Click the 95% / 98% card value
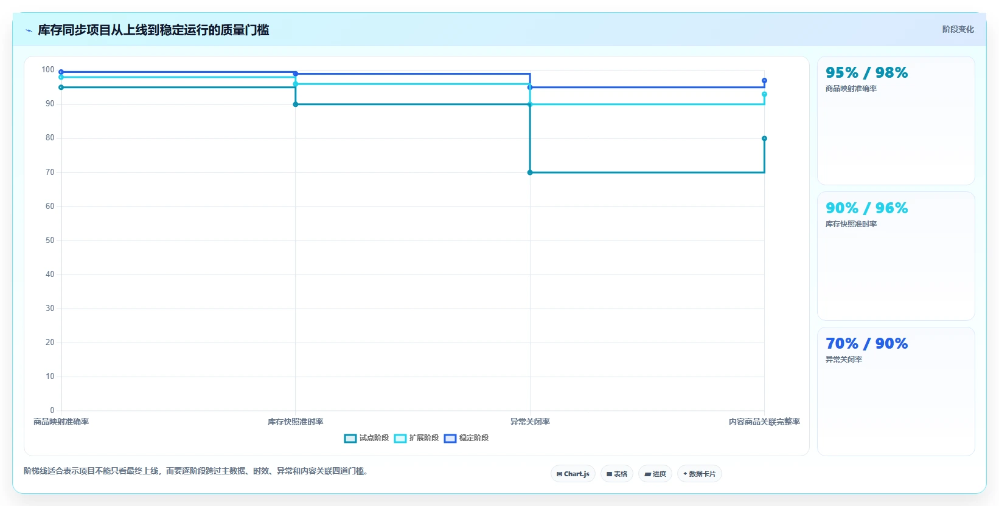The image size is (999, 506). pos(866,73)
